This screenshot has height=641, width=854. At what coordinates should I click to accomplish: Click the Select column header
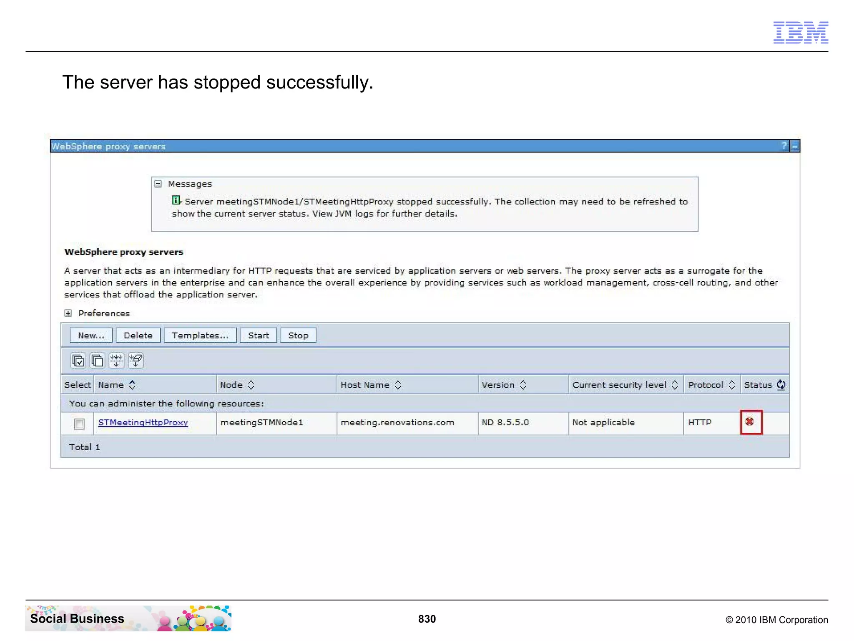coord(78,385)
